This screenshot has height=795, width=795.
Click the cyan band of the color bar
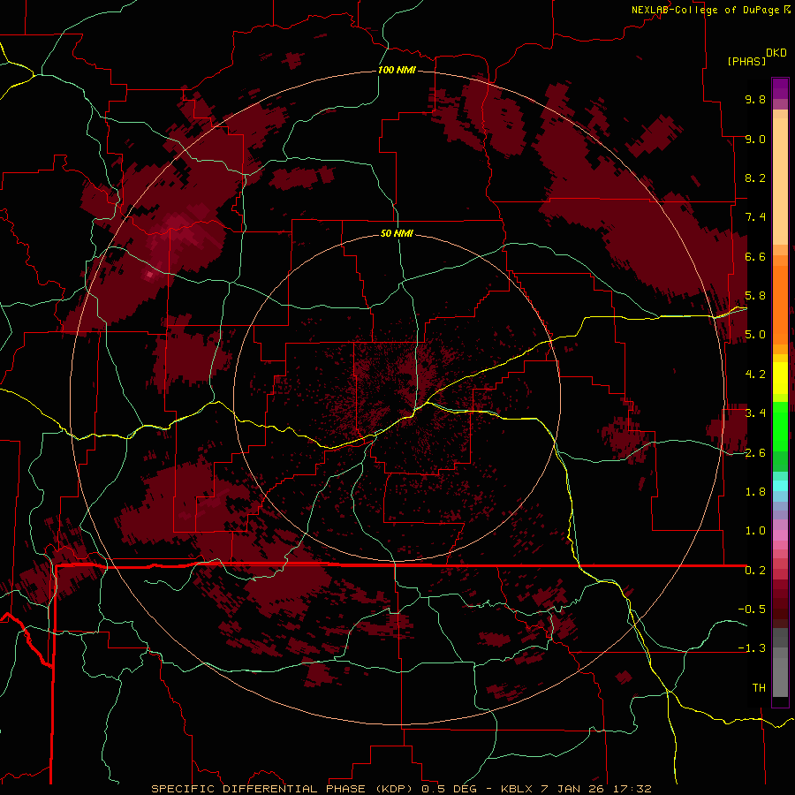click(780, 486)
